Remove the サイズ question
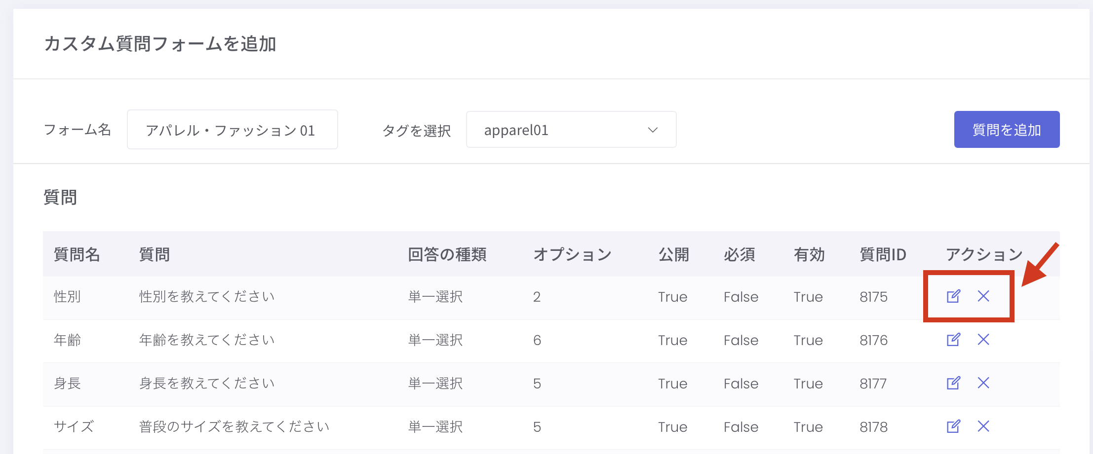Screen dimensions: 1093x454 (983, 426)
